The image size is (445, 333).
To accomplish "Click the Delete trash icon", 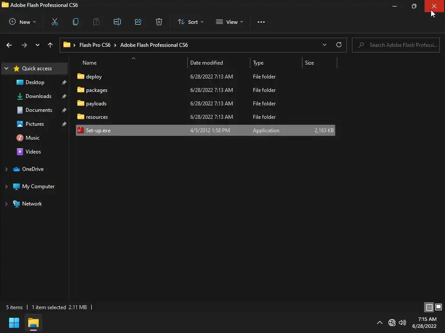I will tap(159, 22).
